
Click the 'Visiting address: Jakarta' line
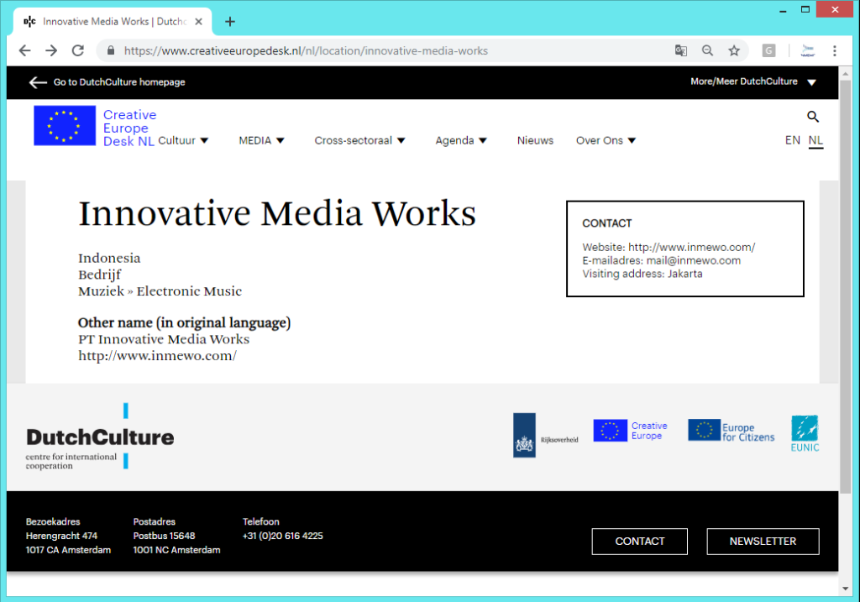point(642,274)
